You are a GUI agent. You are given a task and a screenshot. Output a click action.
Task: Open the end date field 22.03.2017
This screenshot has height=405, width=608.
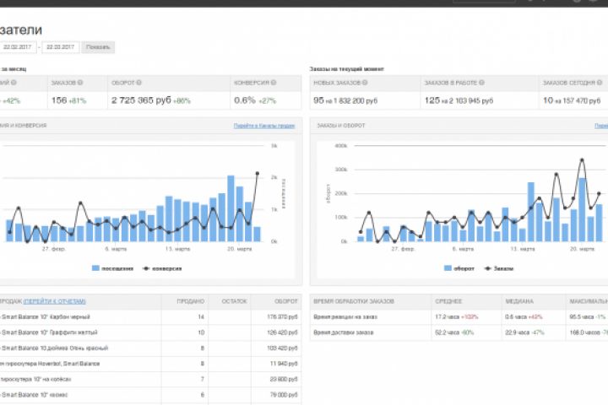(x=61, y=47)
